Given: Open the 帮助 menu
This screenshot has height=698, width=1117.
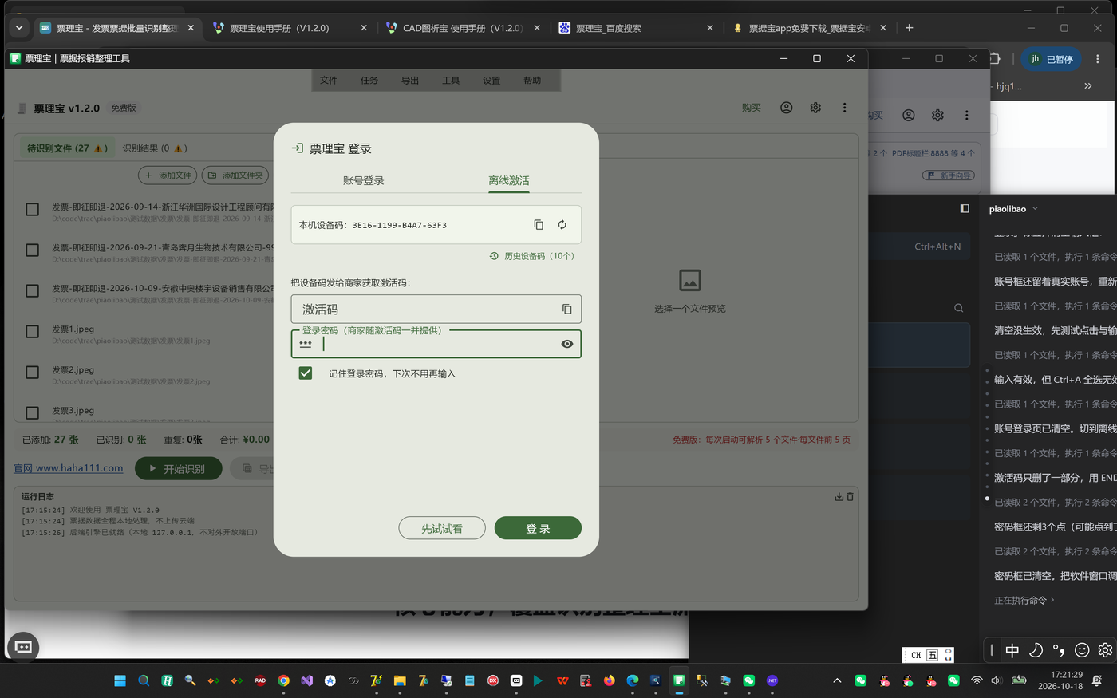Looking at the screenshot, I should [532, 81].
